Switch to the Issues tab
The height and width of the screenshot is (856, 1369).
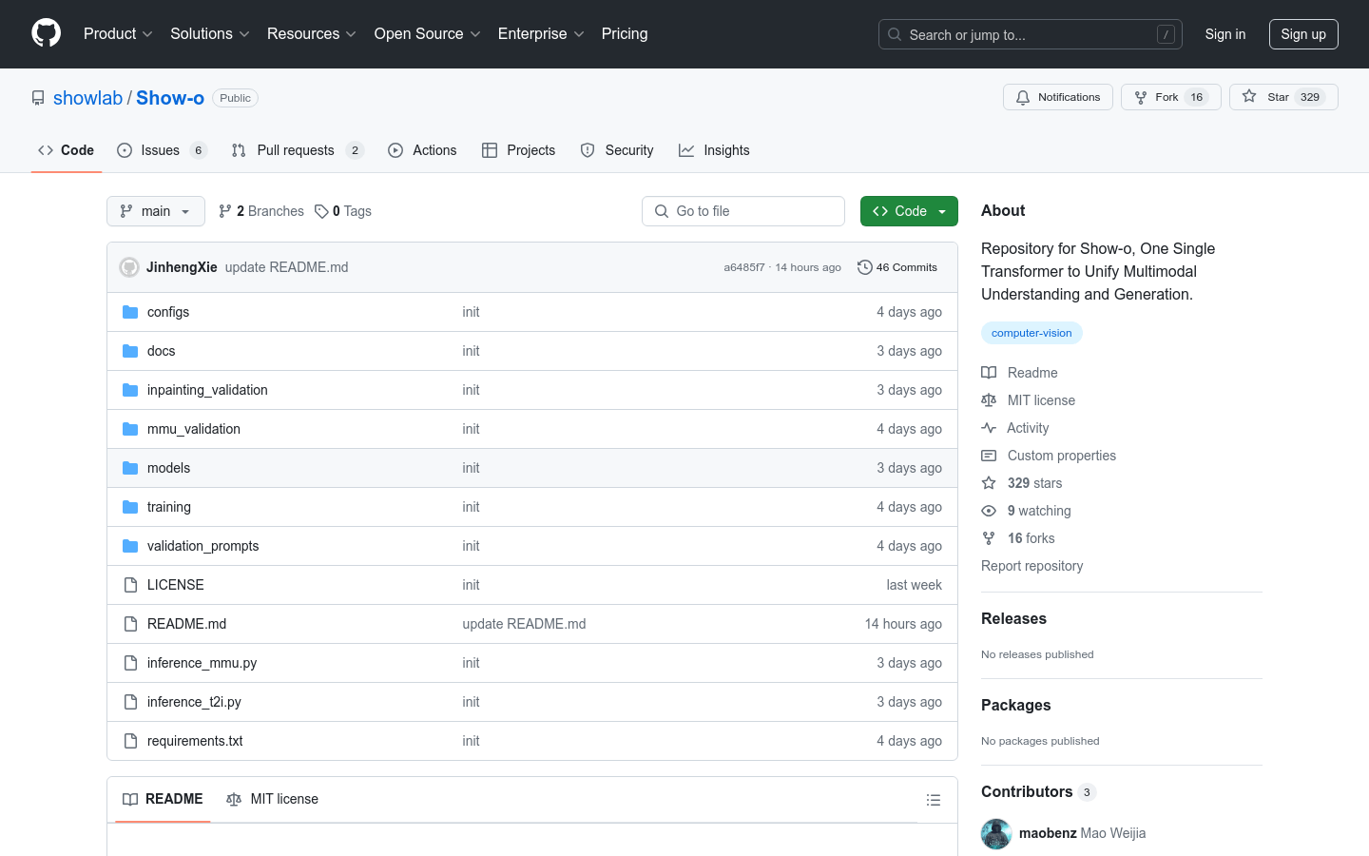click(162, 150)
